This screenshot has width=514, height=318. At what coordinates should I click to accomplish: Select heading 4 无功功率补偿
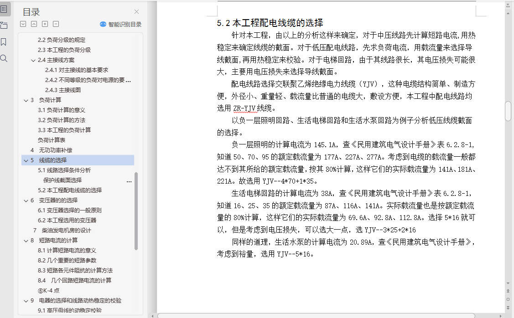pyautogui.click(x=51, y=150)
